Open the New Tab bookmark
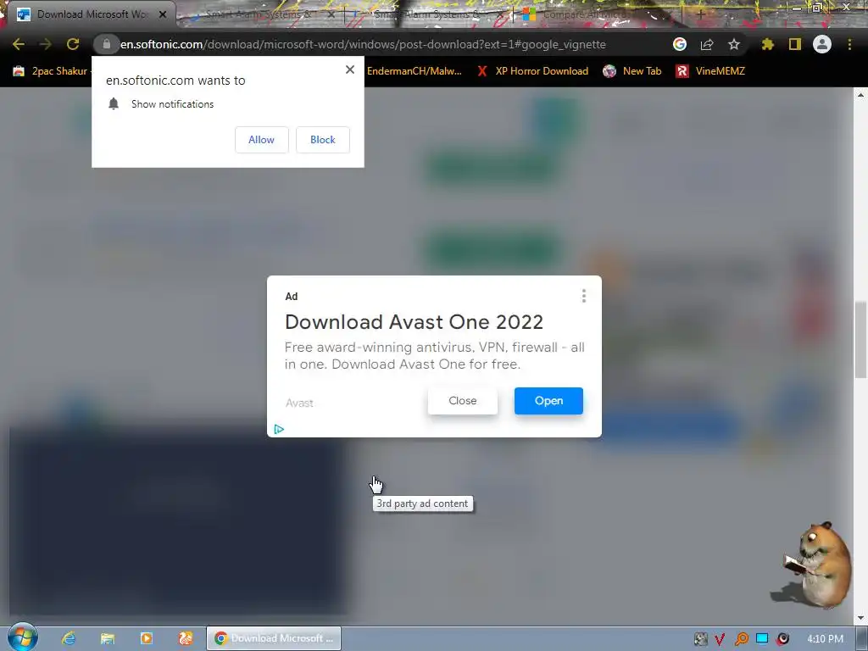 [x=632, y=71]
